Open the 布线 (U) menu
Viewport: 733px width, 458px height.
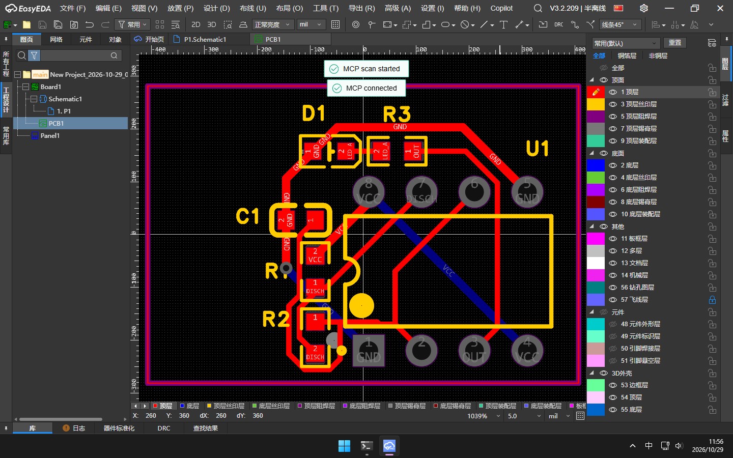(x=252, y=8)
